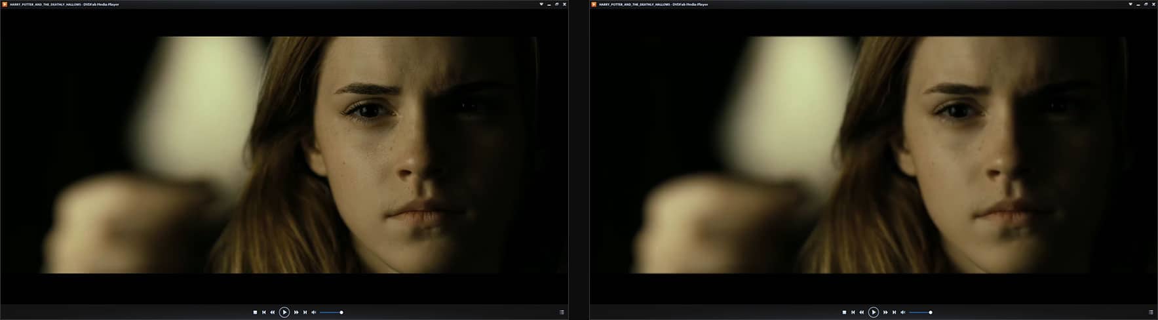This screenshot has width=1158, height=320.
Task: Maximize the left DVDFab player window
Action: click(x=557, y=4)
